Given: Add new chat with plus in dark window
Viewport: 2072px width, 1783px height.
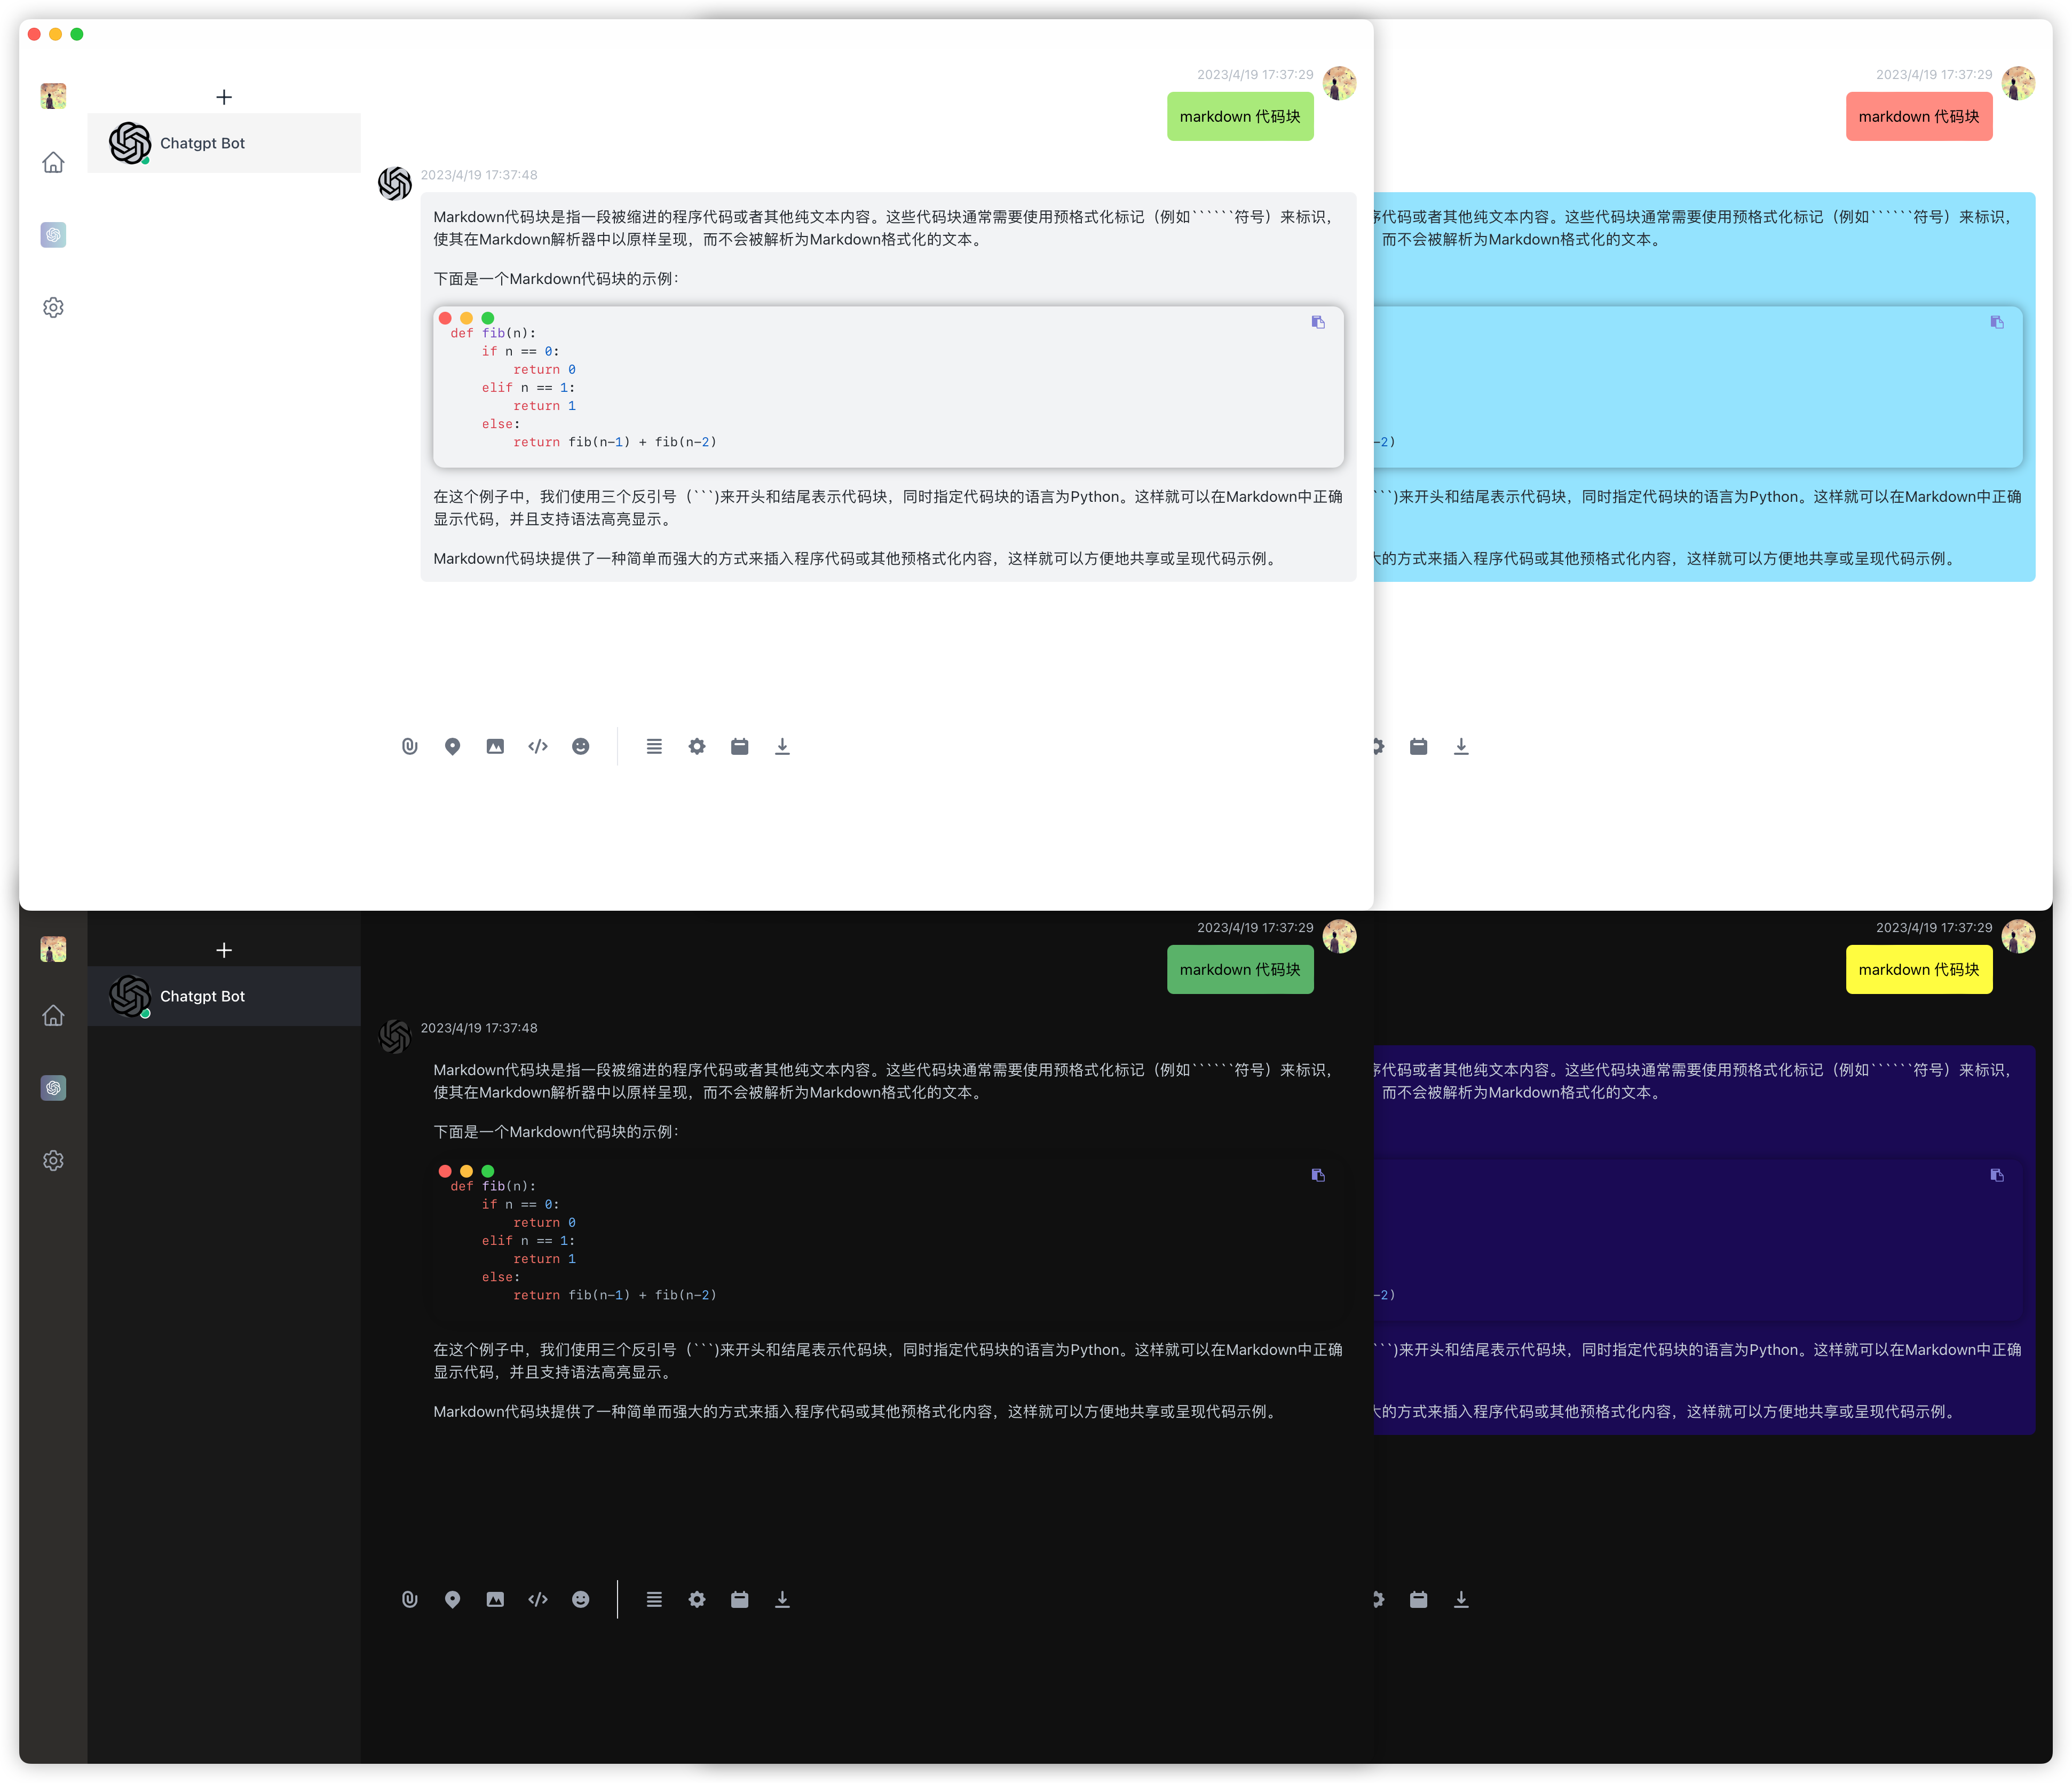Looking at the screenshot, I should click(224, 950).
